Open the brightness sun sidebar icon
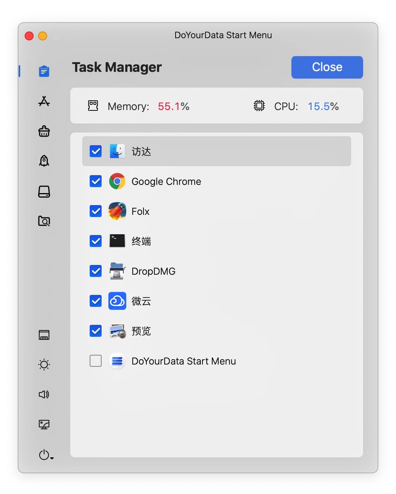This screenshot has width=396, height=494. 44,365
